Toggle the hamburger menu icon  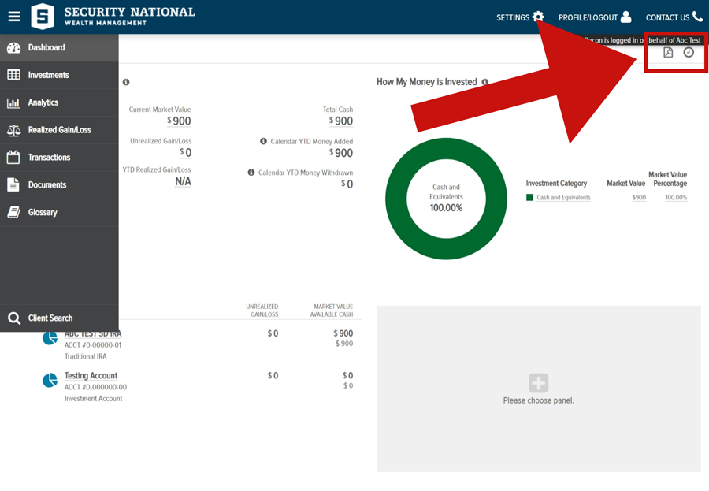(14, 17)
